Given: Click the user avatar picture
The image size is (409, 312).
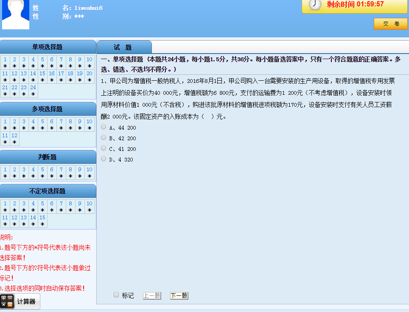Looking at the screenshot, I should 16,14.
